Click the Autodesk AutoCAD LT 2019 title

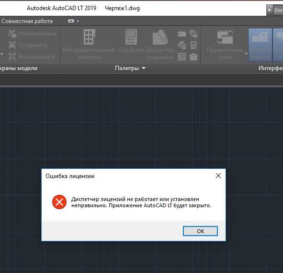point(62,8)
